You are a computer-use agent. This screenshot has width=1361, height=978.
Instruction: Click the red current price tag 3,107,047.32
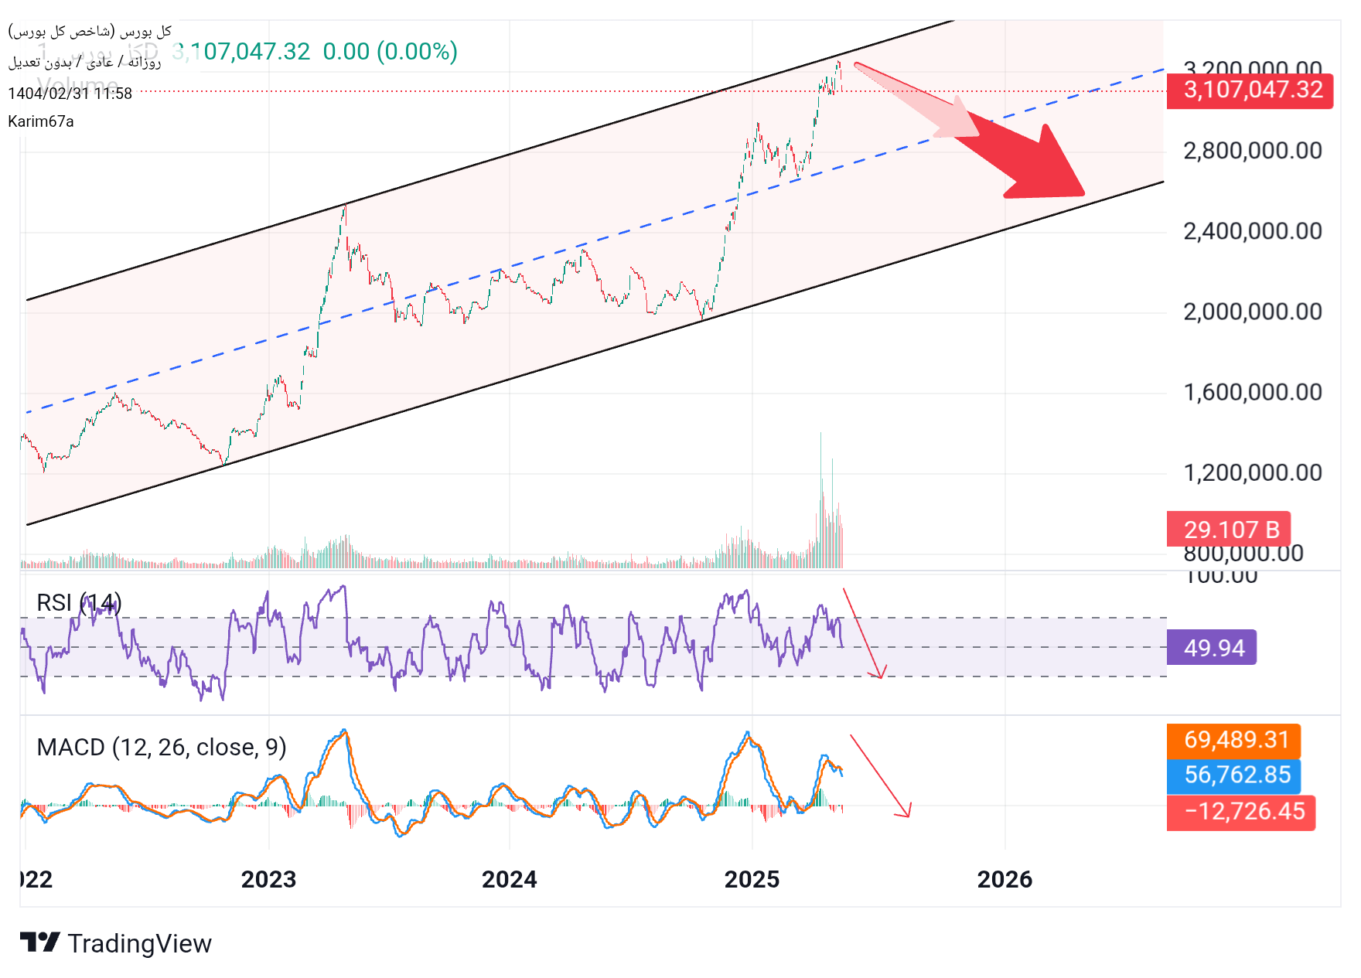[1249, 90]
